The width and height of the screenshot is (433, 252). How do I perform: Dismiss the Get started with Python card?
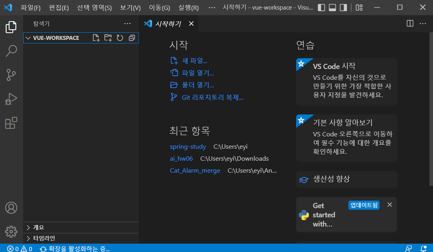tap(390, 205)
